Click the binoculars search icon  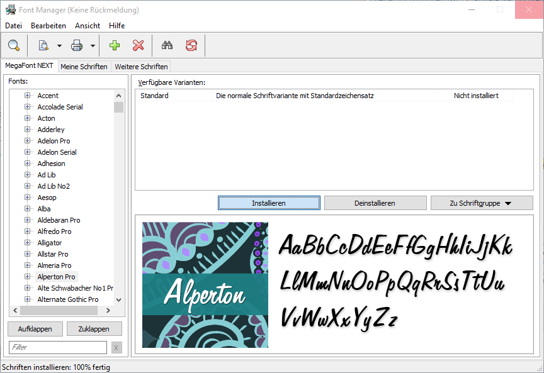[x=167, y=45]
